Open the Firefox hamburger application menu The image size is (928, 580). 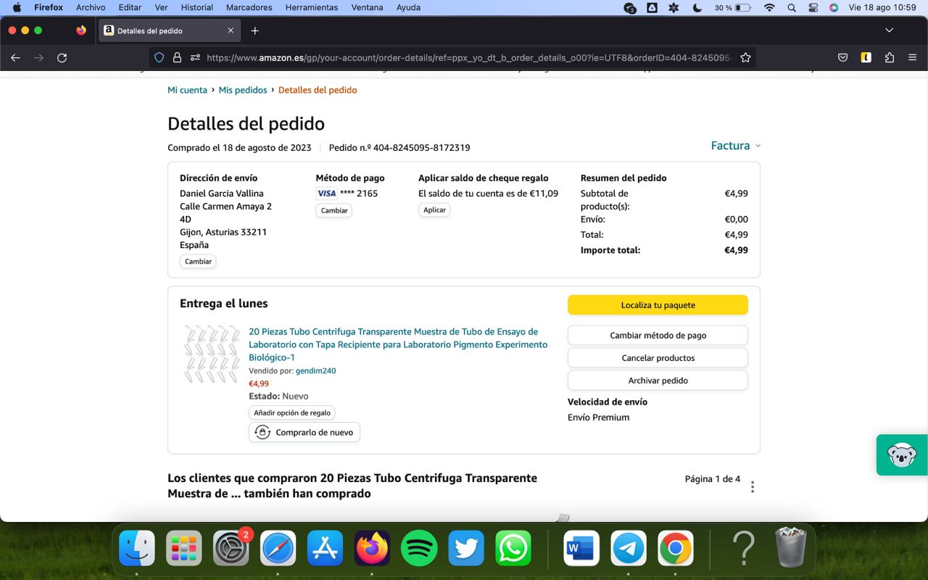pyautogui.click(x=912, y=58)
